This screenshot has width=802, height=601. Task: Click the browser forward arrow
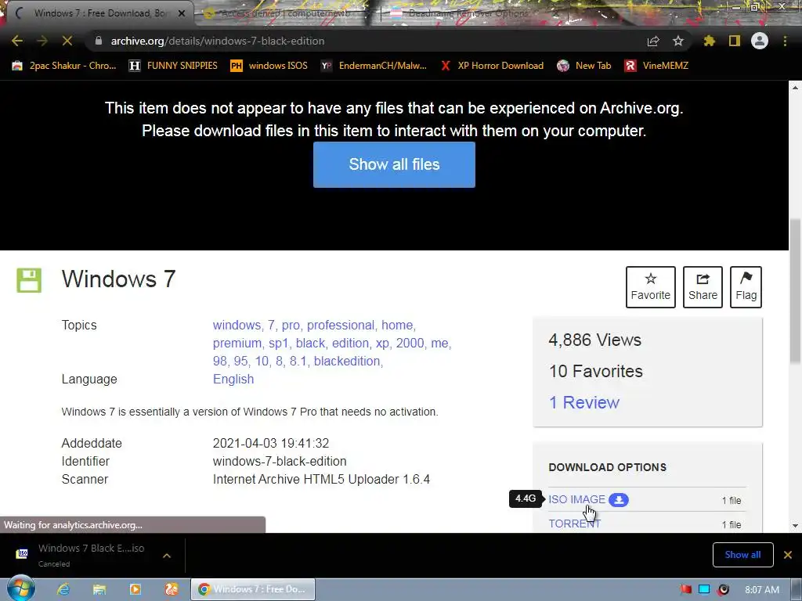(x=42, y=41)
